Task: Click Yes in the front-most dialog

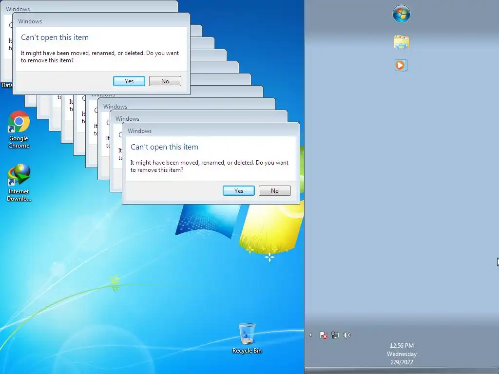Action: [239, 190]
